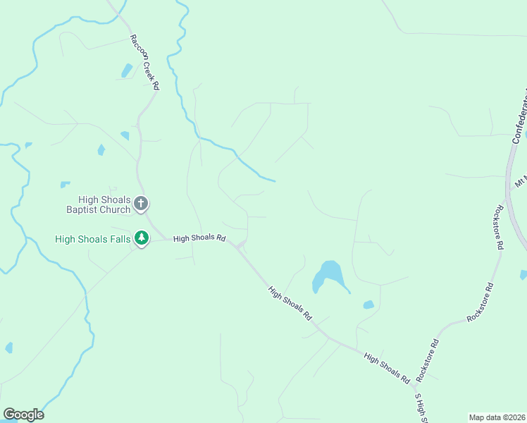527x423 pixels.
Task: Click the High Shoals Baptist Church pin icon
Action: pos(141,204)
